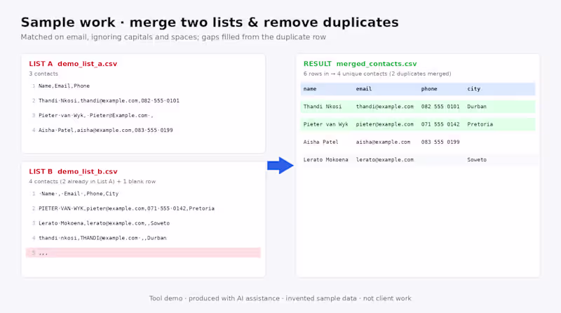Click '4 contacts (2 already in List A) + 1 blank row'
The height and width of the screenshot is (313, 561).
[x=93, y=182]
